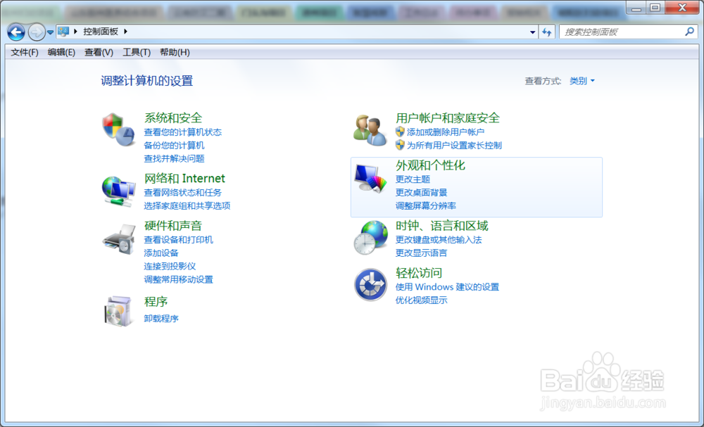Open the 时钟、语言和区域 clock globe icon
Screen dimensions: 704x427
pos(370,238)
